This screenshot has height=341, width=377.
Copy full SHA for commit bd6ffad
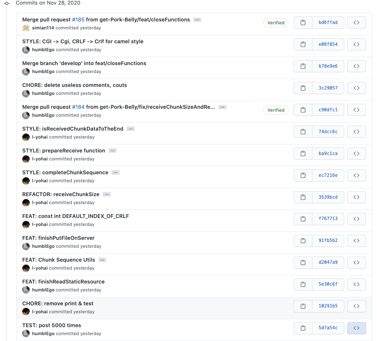[x=303, y=23]
